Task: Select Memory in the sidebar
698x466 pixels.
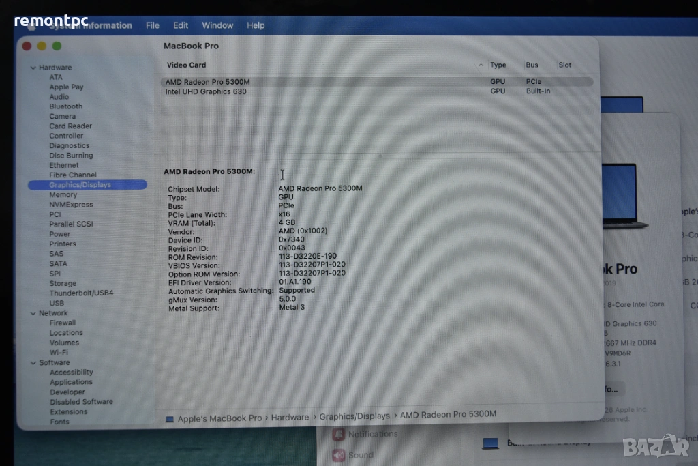Action: pyautogui.click(x=63, y=194)
